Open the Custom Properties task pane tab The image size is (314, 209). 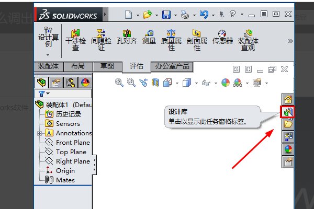point(288,162)
